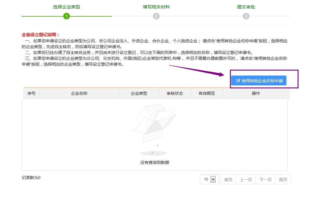The height and width of the screenshot is (198, 326).
Task: Click the 企业名称 column header
Action: 79,93
